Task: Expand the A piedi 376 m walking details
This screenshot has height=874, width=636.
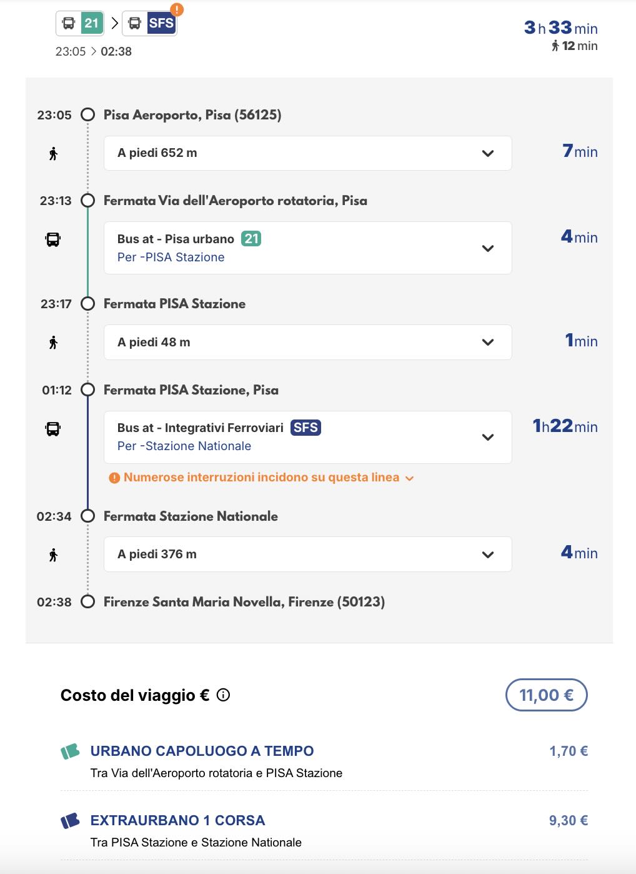Action: point(488,555)
